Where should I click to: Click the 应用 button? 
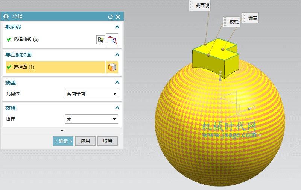pyautogui.click(x=85, y=141)
